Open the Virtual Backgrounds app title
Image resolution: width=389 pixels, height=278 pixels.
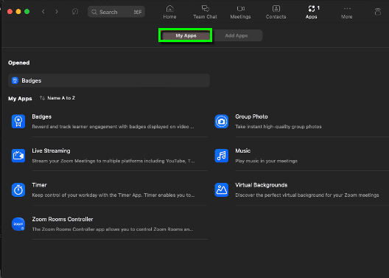coord(262,185)
